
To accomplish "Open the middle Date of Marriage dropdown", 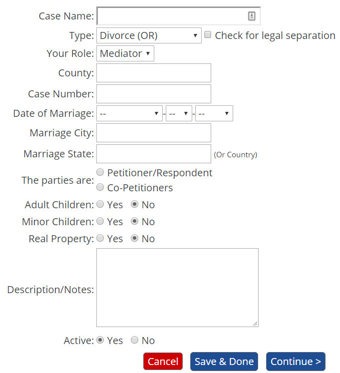I will point(179,113).
